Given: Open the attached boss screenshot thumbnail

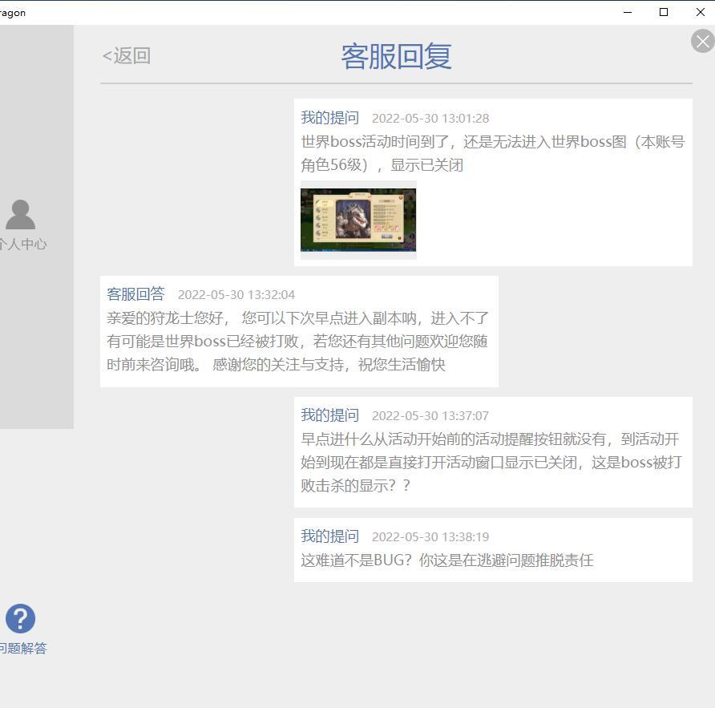Looking at the screenshot, I should click(x=358, y=220).
